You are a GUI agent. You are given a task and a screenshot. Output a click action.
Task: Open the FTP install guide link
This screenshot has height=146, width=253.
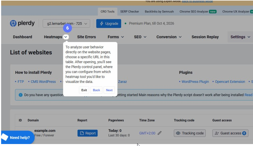[21, 82]
